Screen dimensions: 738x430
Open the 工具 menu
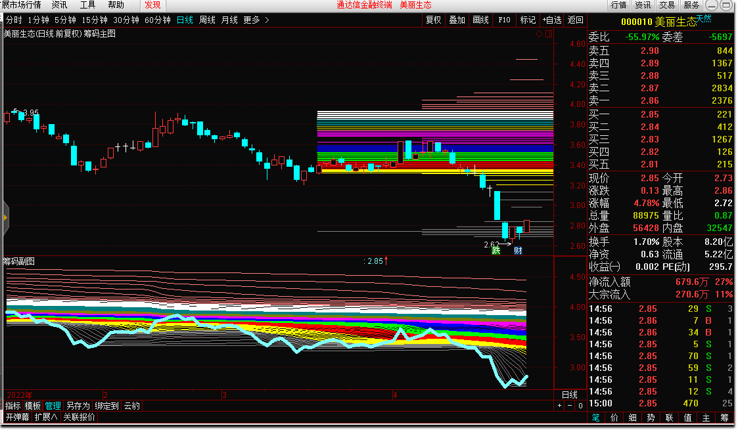click(87, 5)
